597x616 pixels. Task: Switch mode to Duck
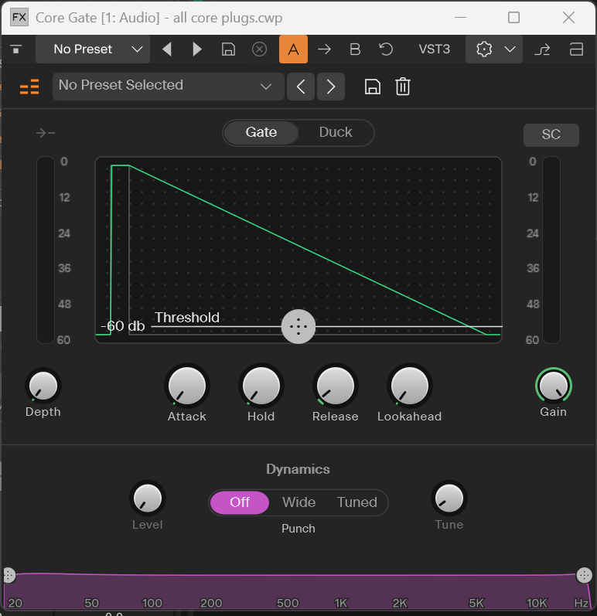point(336,132)
